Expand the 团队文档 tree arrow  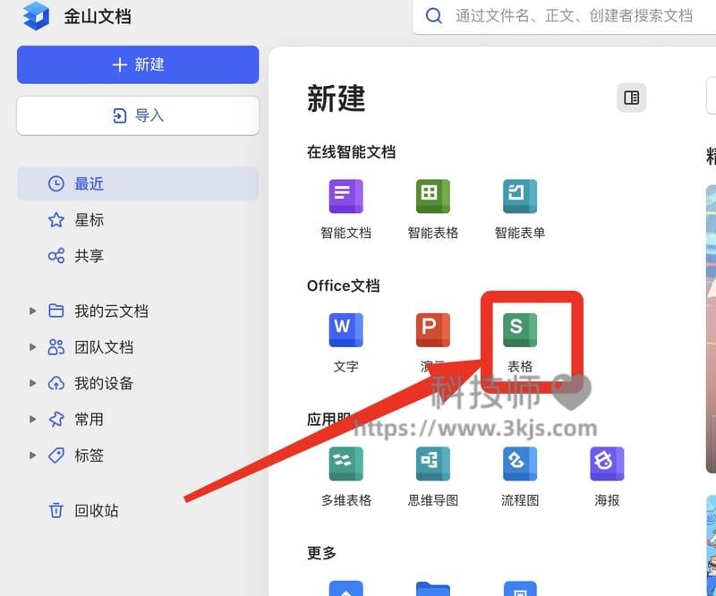32,347
